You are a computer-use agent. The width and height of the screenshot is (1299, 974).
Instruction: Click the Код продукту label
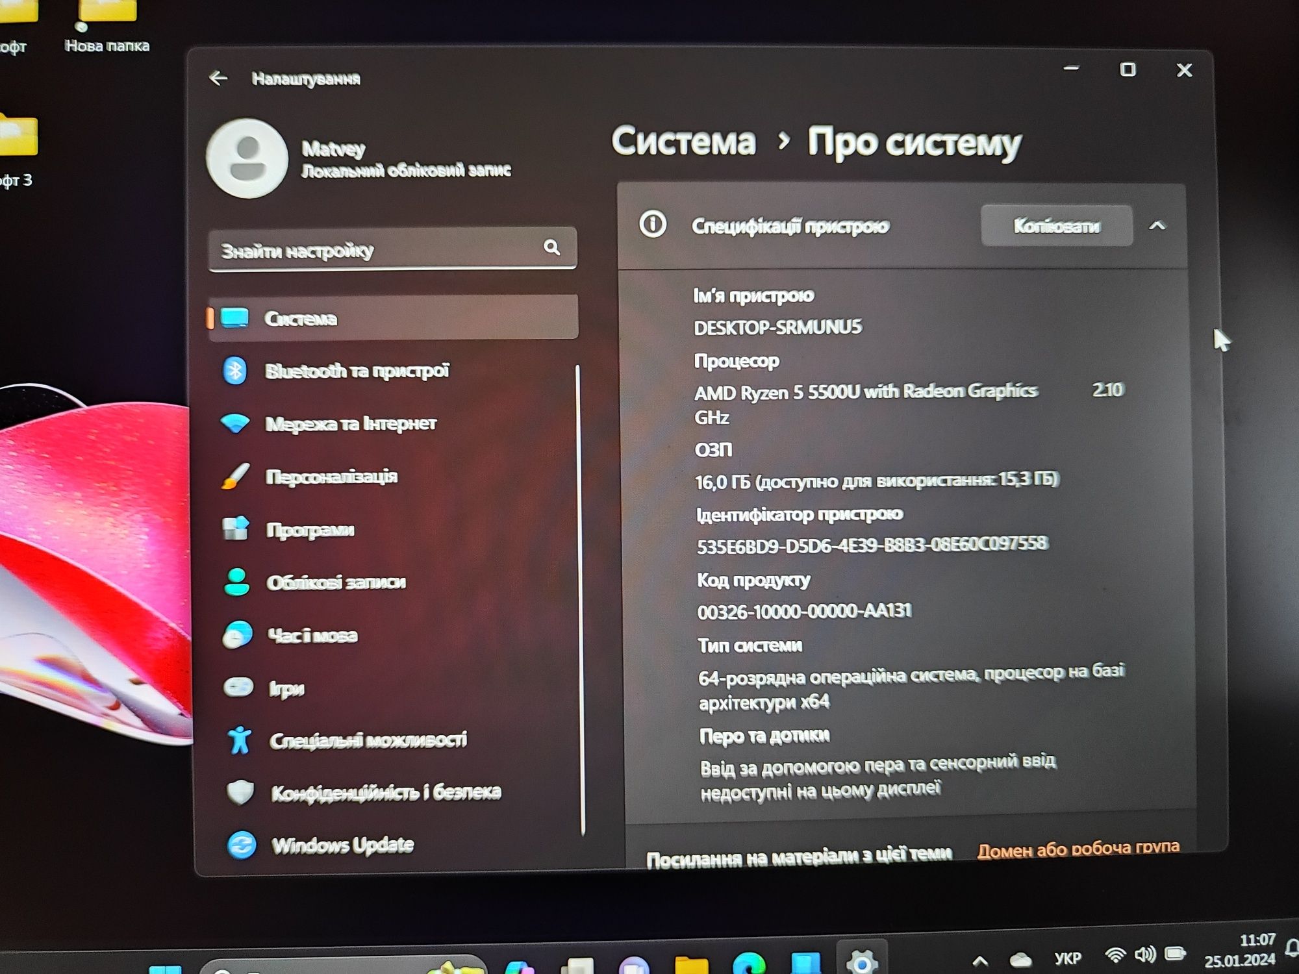coord(753,579)
